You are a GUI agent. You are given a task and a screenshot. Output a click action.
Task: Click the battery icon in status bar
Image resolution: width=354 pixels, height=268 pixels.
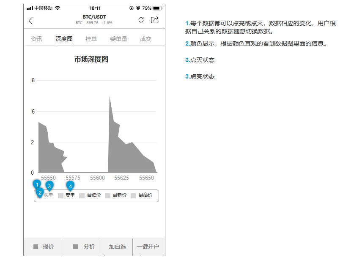tap(157, 8)
